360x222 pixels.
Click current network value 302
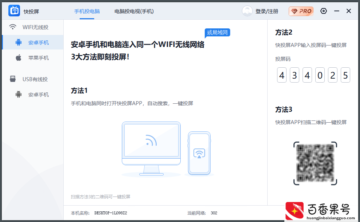pos(214,213)
